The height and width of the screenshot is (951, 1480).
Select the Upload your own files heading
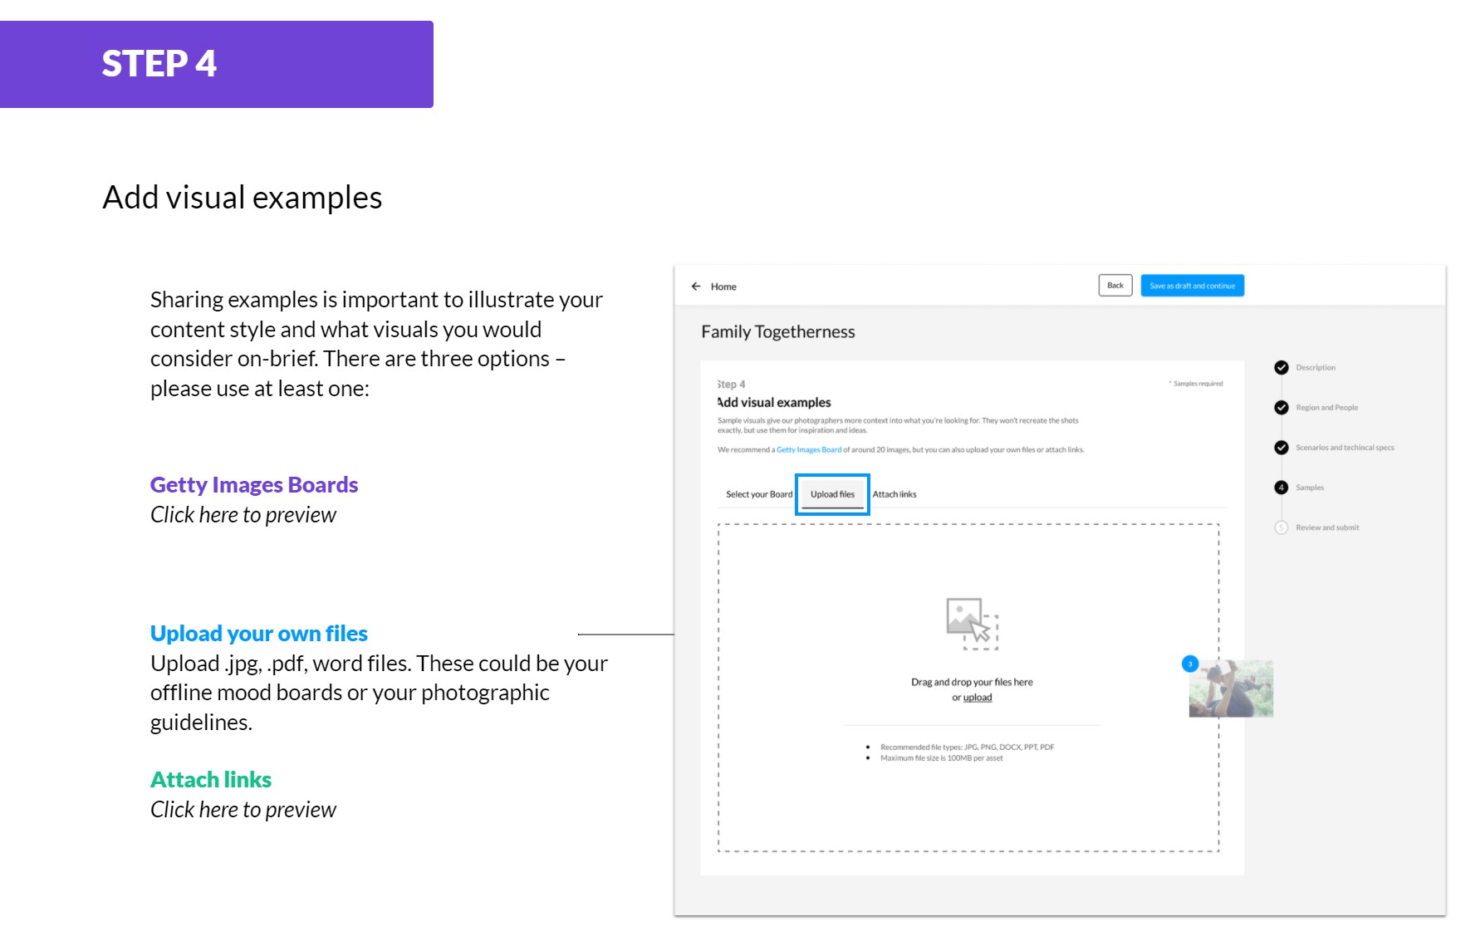[259, 634]
